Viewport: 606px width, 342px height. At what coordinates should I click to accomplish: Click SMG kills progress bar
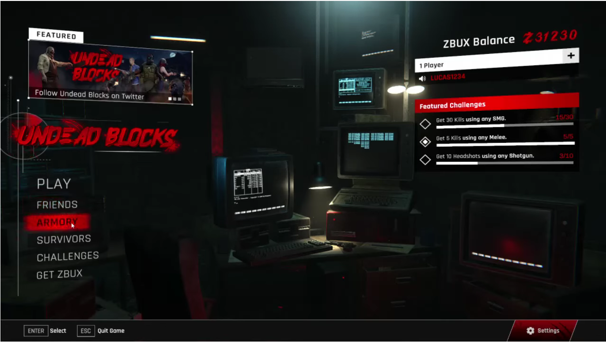click(x=505, y=126)
